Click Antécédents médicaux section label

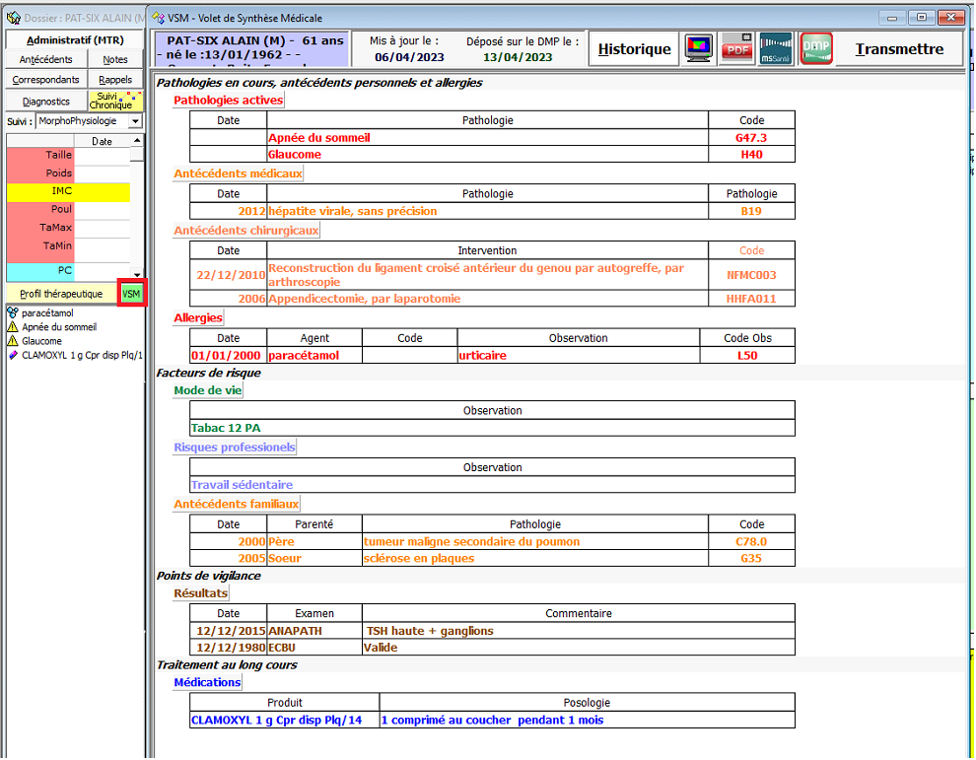point(238,173)
